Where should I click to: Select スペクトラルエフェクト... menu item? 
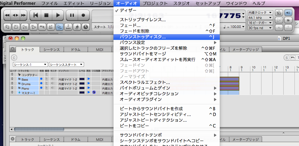[167, 82]
